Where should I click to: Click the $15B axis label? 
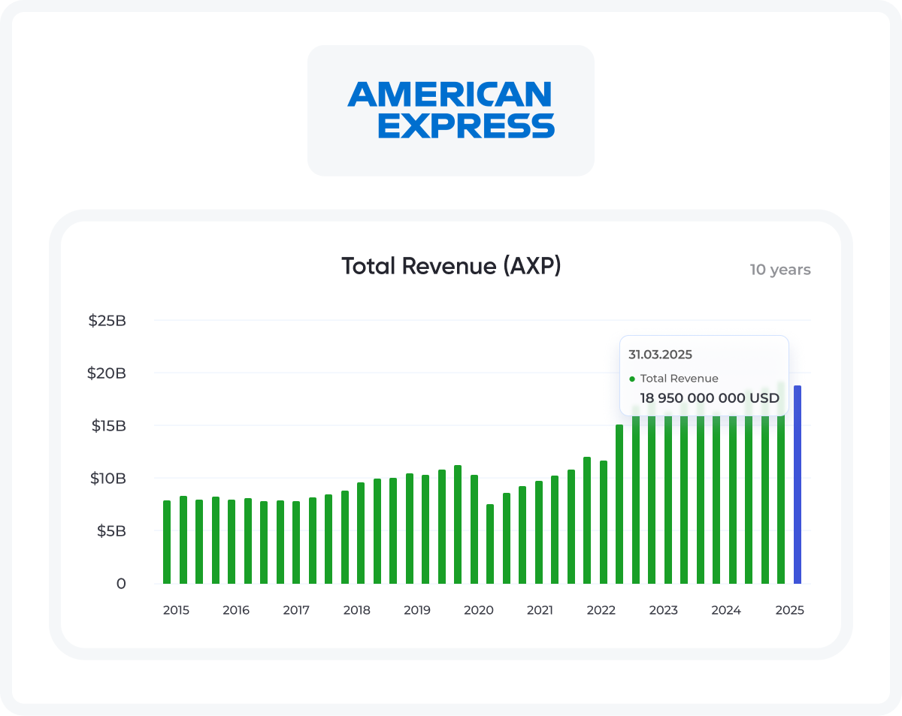click(108, 426)
